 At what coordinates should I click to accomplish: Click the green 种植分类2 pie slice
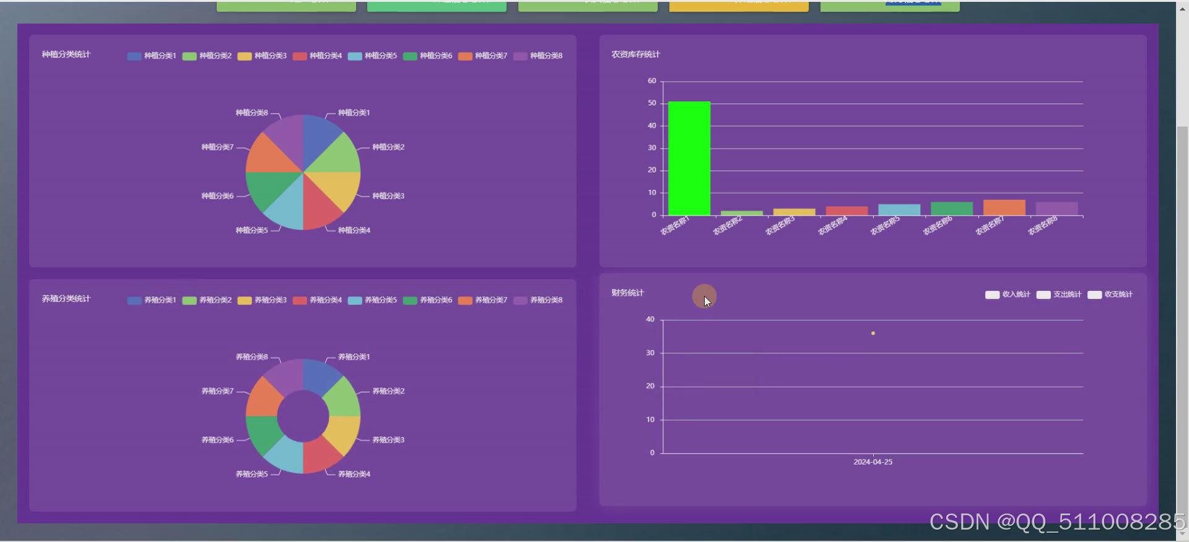coord(339,157)
